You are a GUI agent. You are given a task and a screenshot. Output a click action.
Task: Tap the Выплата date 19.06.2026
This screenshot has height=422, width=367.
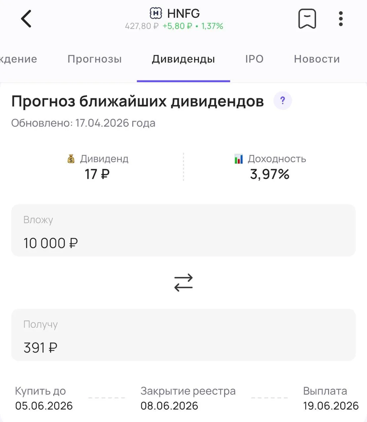(x=331, y=406)
